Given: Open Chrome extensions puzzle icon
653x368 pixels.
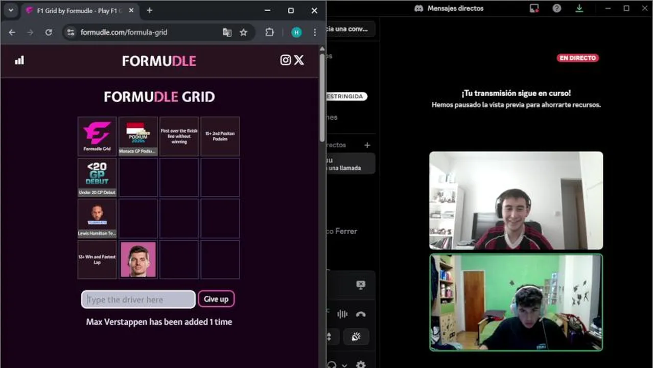Looking at the screenshot, I should click(x=269, y=32).
